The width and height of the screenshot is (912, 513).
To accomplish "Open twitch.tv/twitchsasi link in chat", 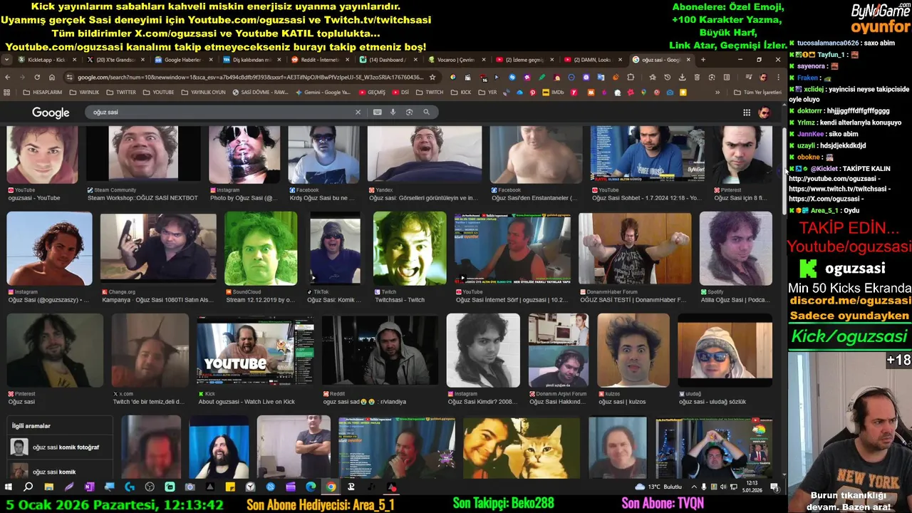I will pos(839,189).
